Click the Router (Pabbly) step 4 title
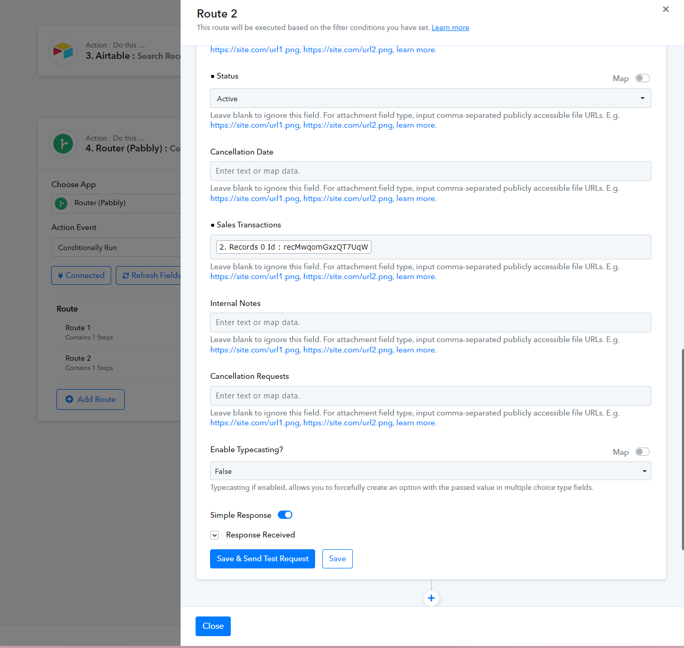This screenshot has width=684, height=648. [133, 148]
